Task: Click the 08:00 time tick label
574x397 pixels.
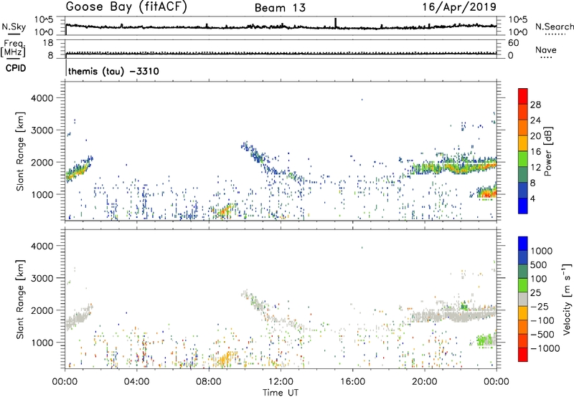Action: click(x=209, y=382)
